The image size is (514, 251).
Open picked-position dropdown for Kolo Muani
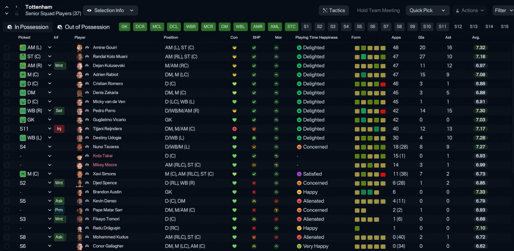pos(50,57)
